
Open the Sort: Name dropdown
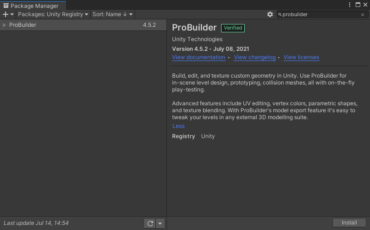point(112,14)
